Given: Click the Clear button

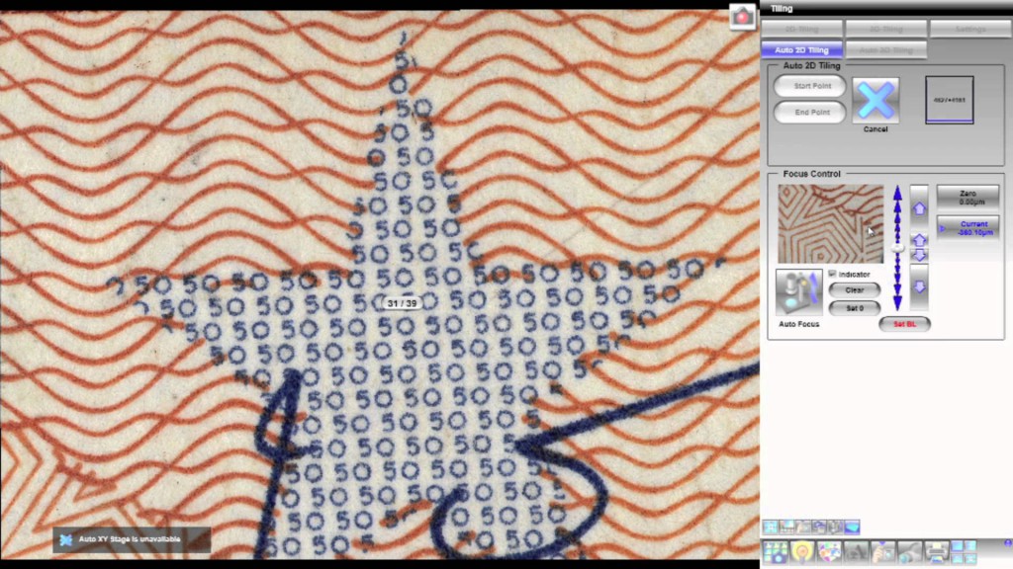Looking at the screenshot, I should click(855, 290).
